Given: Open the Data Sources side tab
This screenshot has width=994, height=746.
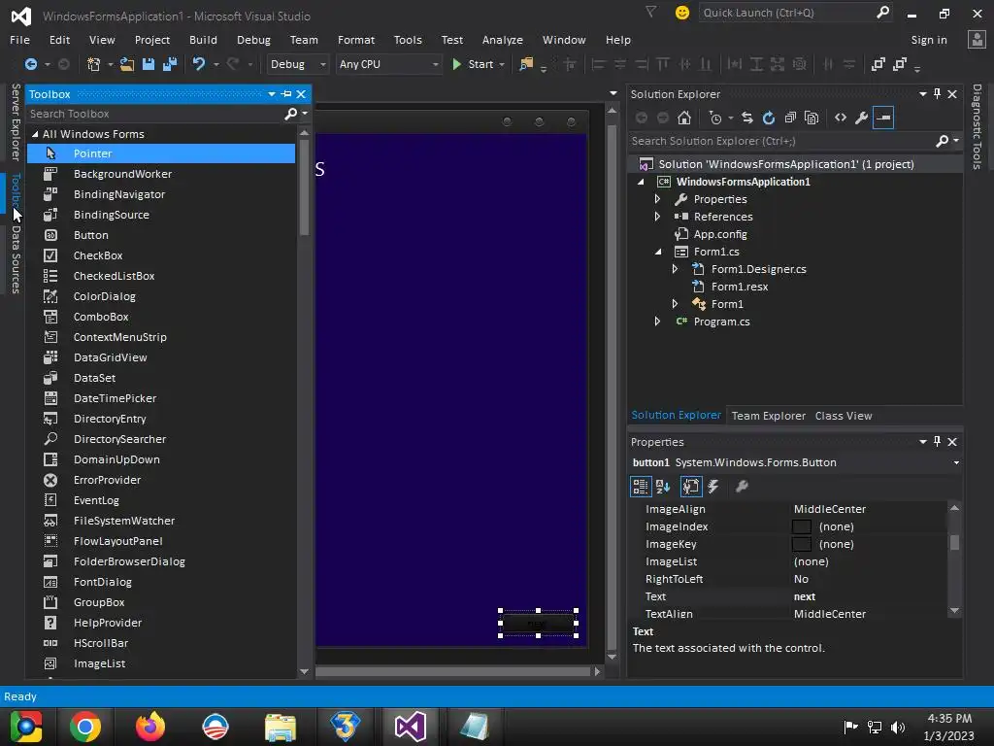Looking at the screenshot, I should point(17,258).
